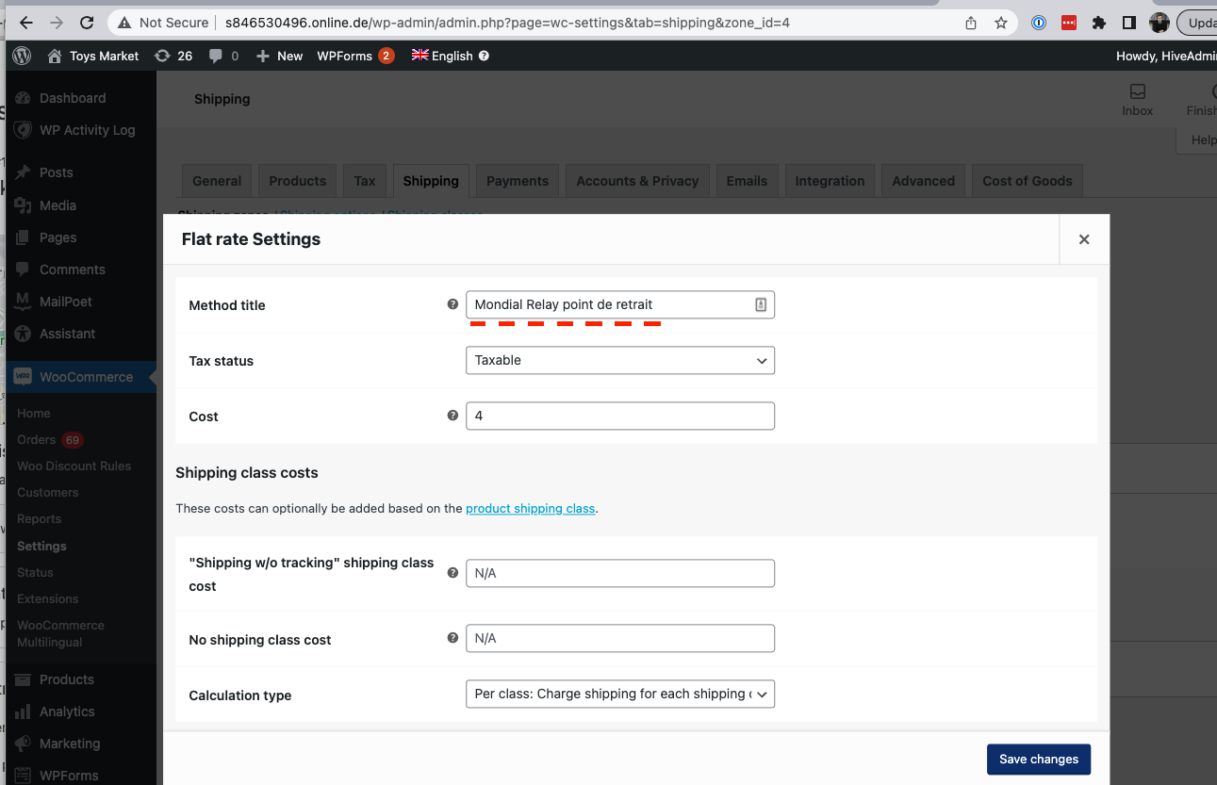The width and height of the screenshot is (1217, 785).
Task: Switch to the Accounts & Privacy tab
Action: coord(636,180)
